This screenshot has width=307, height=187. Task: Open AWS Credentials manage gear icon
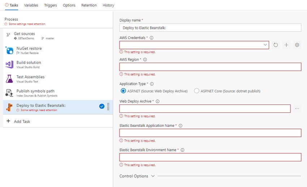[x=297, y=45]
